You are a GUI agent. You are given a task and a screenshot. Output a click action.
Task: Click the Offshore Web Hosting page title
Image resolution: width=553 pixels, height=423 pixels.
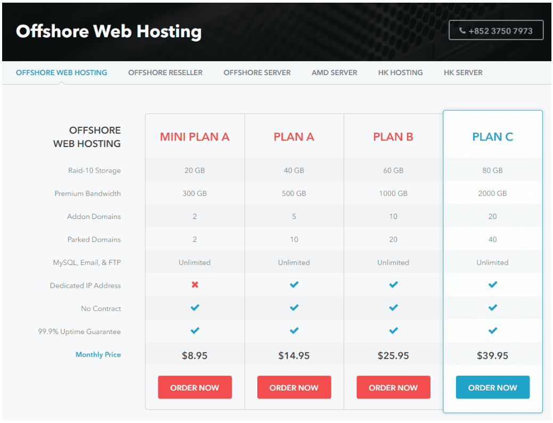click(109, 31)
